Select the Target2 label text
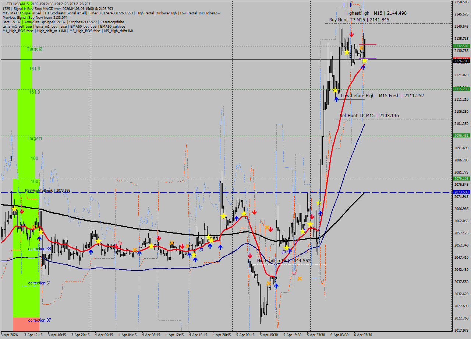Viewport: 471px width, 339px height. (x=35, y=49)
